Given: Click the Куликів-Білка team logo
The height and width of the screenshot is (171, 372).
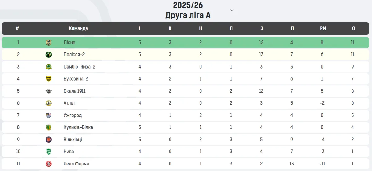Looking at the screenshot, I should 49,127.
